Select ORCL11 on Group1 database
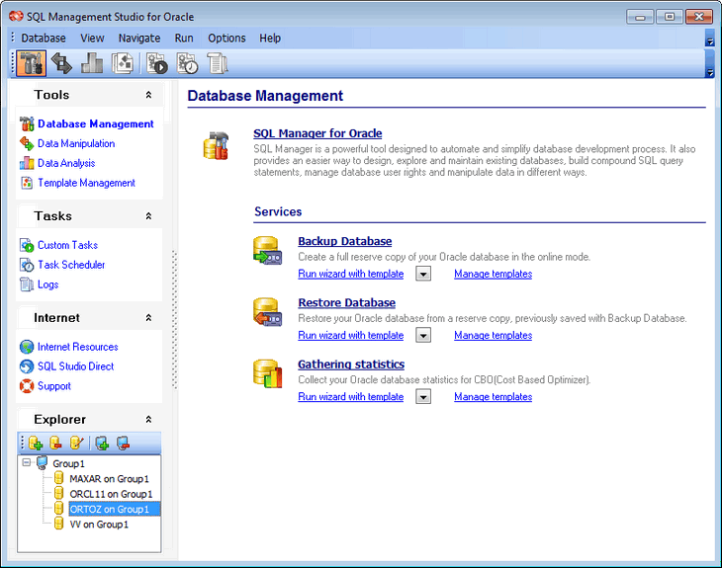This screenshot has height=568, width=722. pos(111,494)
